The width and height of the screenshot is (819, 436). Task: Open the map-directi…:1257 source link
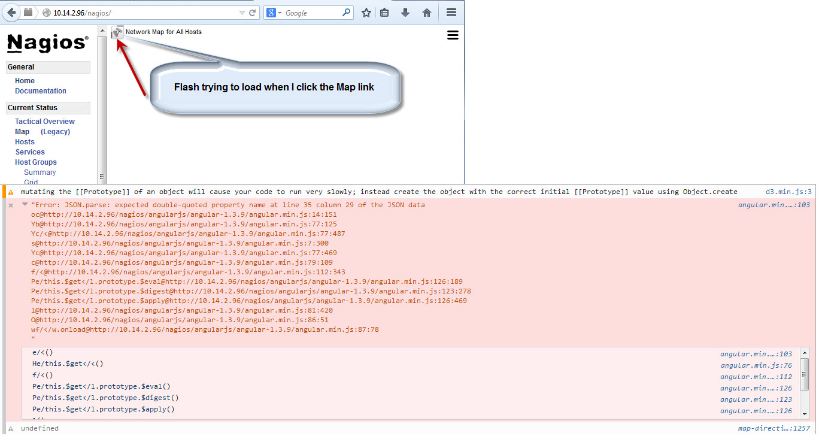(x=773, y=429)
